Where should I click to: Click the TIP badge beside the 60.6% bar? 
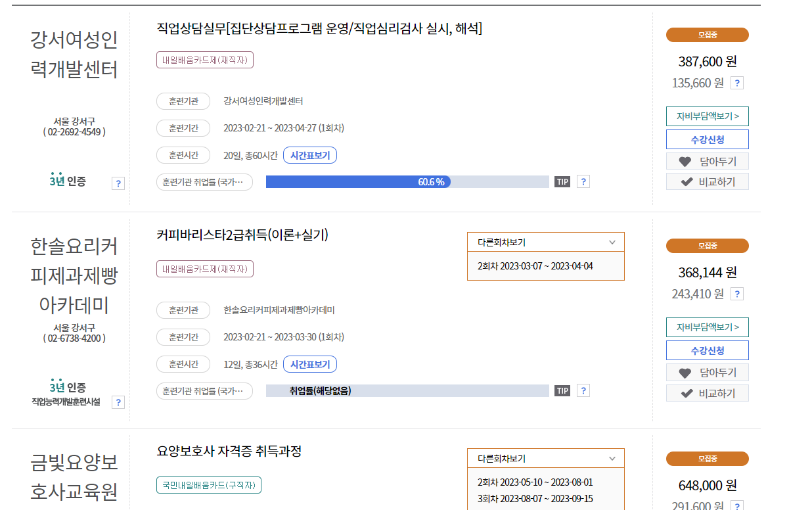pyautogui.click(x=562, y=181)
